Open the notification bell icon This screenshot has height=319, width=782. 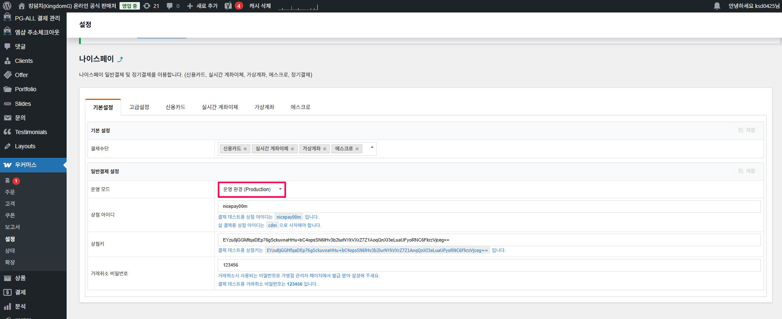[717, 6]
